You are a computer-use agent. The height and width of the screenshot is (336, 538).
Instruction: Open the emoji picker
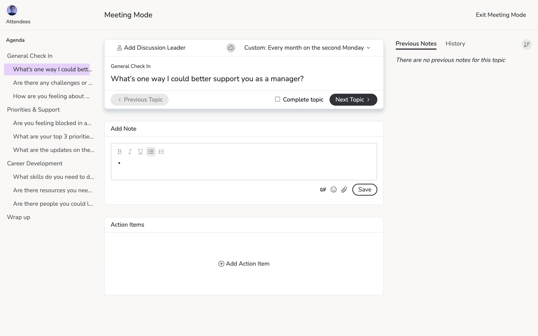(333, 190)
